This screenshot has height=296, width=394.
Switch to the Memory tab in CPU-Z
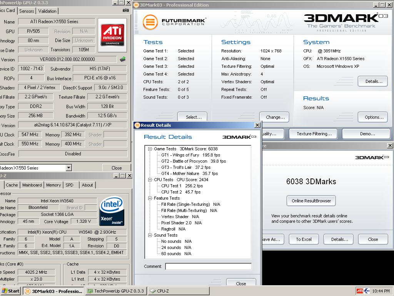[53, 185]
